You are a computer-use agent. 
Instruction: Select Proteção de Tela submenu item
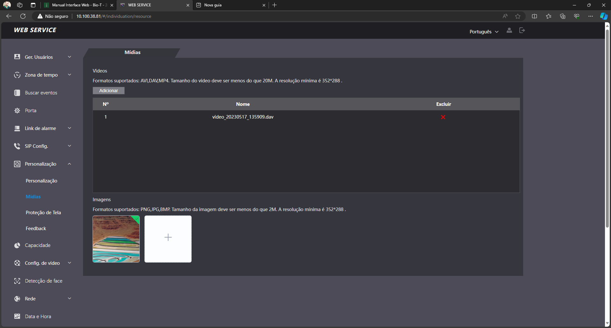tap(43, 213)
